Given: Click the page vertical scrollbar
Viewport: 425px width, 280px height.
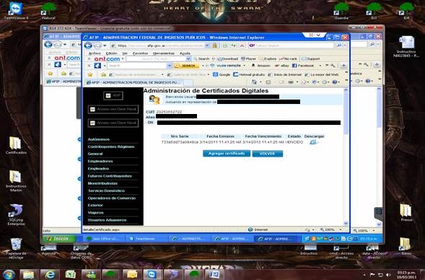Looking at the screenshot, I should (346, 157).
